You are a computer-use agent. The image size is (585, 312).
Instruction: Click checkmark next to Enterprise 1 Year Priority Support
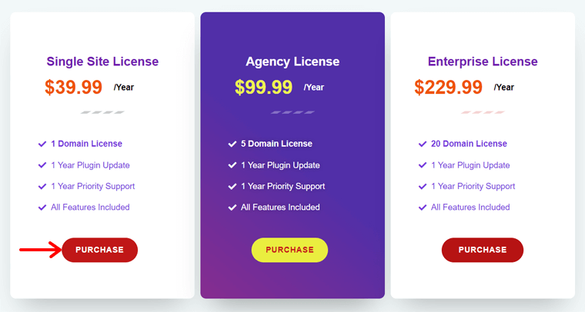click(x=423, y=186)
